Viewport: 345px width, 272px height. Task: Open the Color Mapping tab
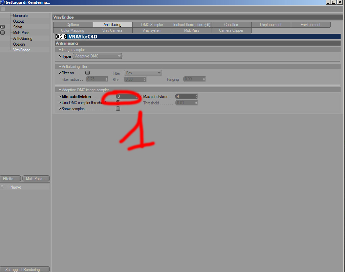pos(73,30)
